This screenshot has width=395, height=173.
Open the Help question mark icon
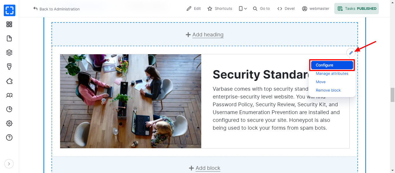tap(9, 137)
